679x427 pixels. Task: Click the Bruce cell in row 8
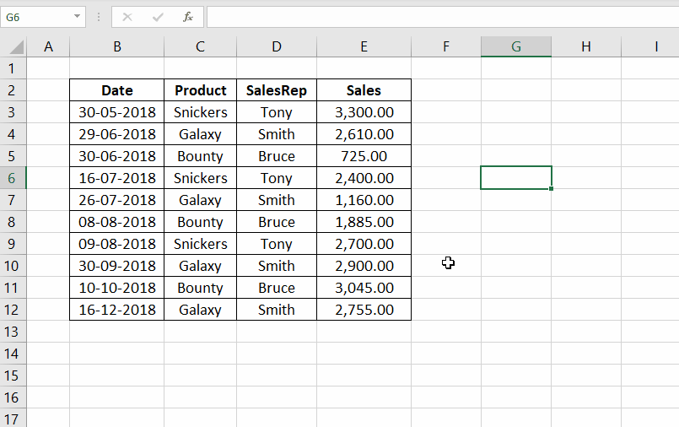coord(277,222)
